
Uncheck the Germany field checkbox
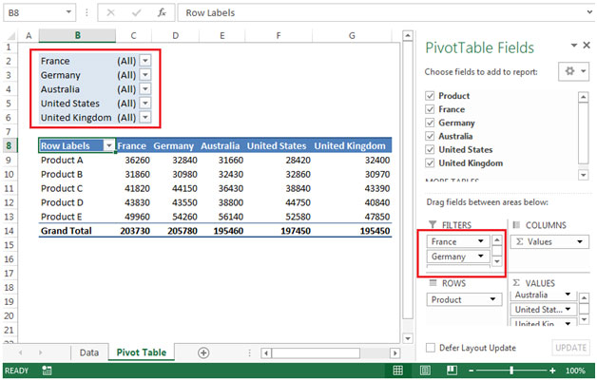point(430,123)
